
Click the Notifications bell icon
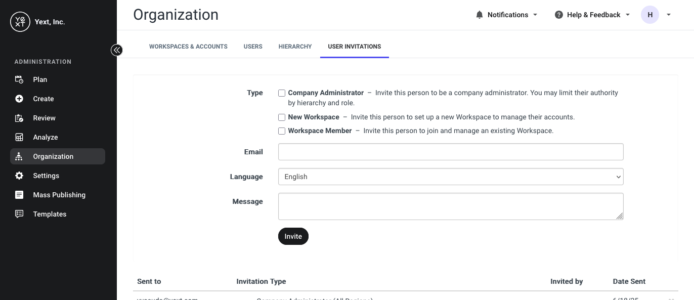(x=480, y=15)
